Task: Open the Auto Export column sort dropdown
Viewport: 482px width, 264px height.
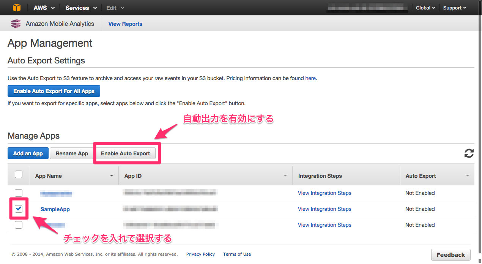Action: pyautogui.click(x=467, y=175)
